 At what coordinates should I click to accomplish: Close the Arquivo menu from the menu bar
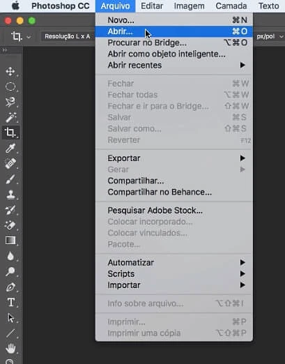click(x=115, y=6)
